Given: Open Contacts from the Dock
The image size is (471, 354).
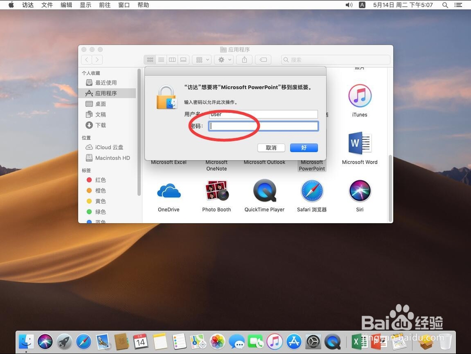Looking at the screenshot, I should click(122, 342).
